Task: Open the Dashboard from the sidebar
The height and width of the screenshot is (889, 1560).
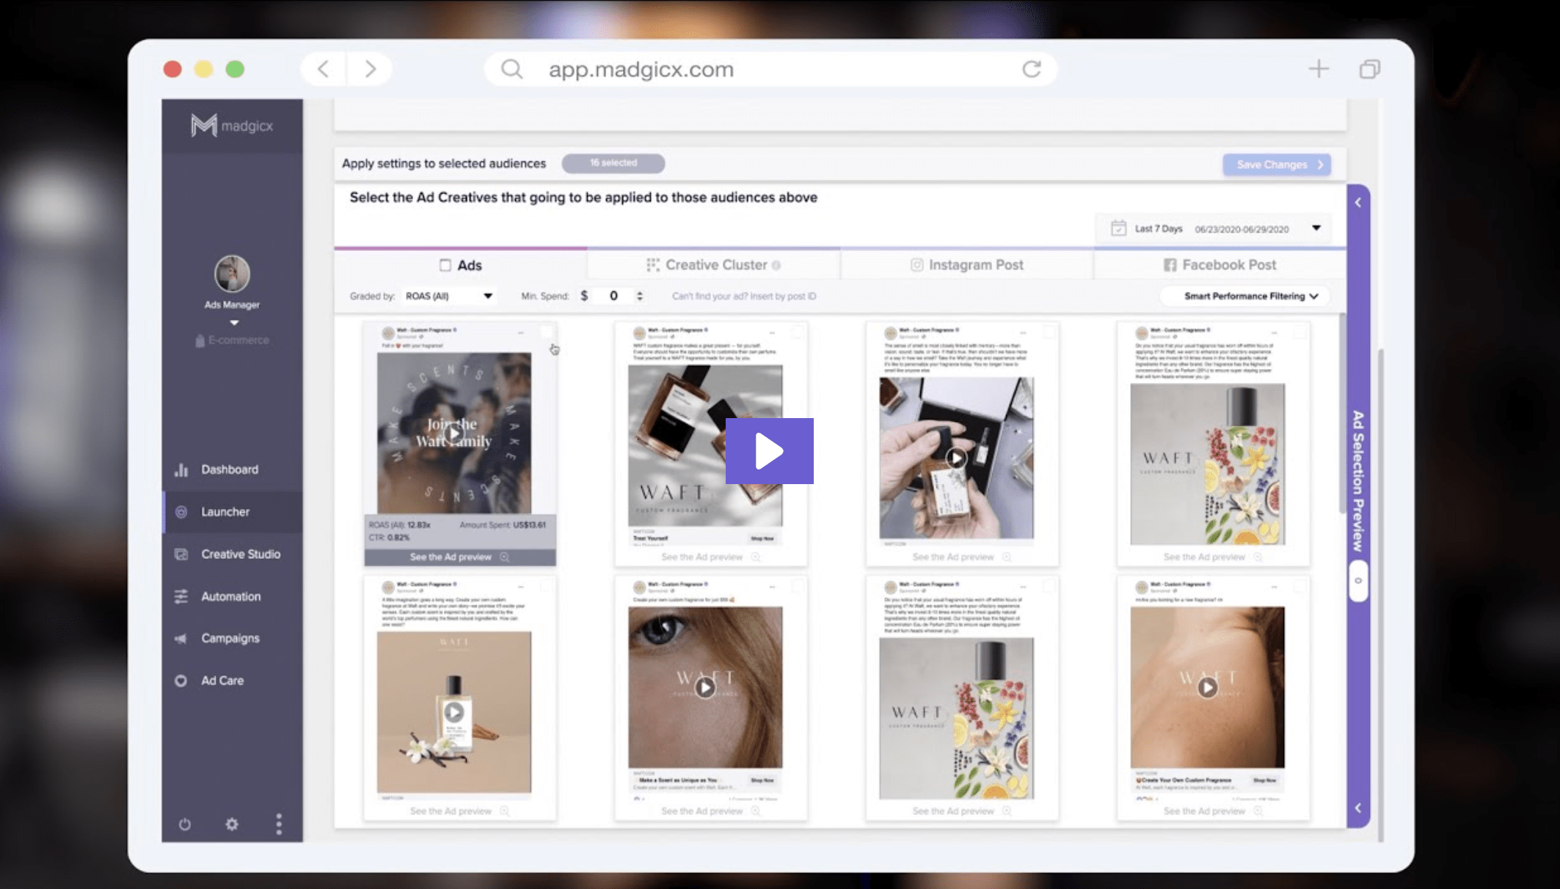Action: pyautogui.click(x=229, y=469)
